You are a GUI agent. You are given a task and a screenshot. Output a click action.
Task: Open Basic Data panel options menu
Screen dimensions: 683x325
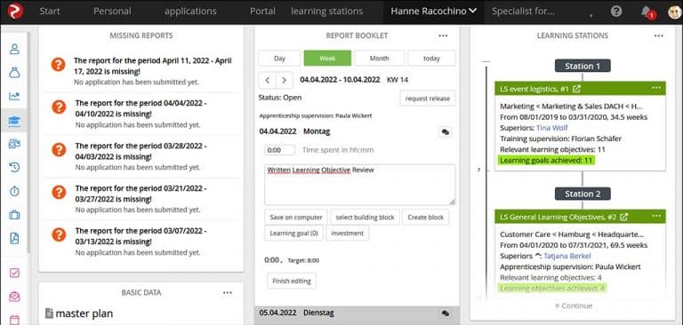[x=228, y=293]
